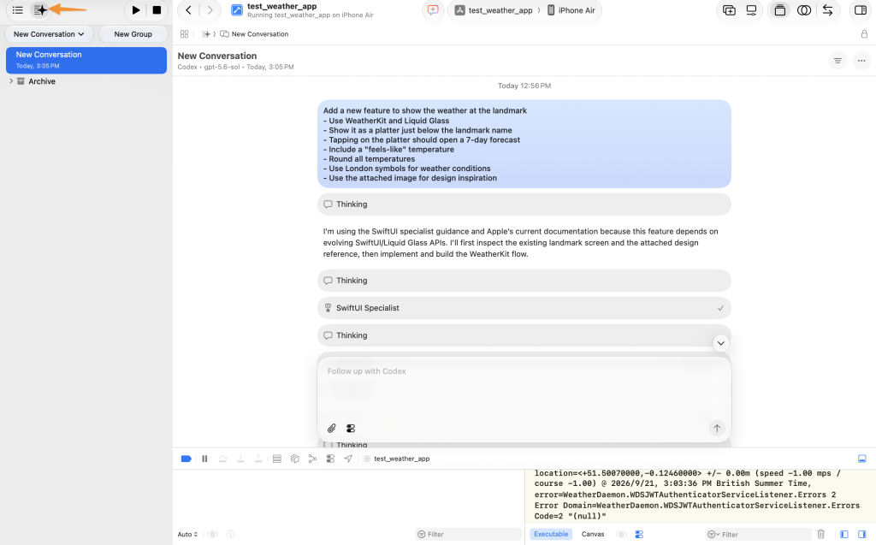
Task: Toggle the canvas stacked windows icon
Action: coord(780,10)
